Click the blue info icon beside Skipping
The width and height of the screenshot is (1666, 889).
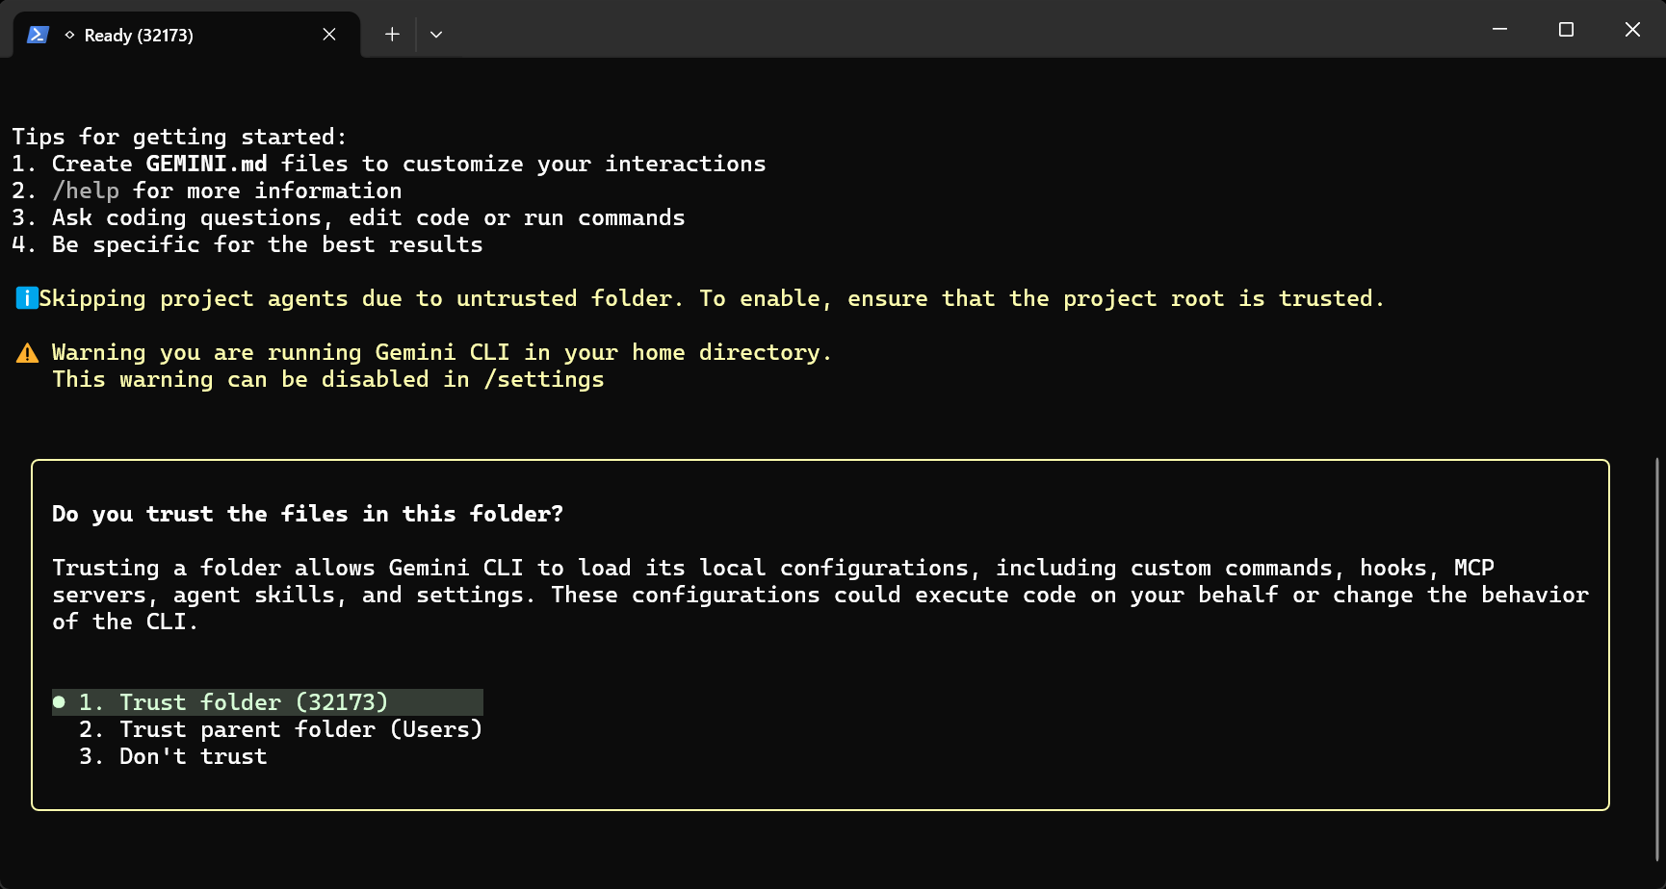(27, 298)
